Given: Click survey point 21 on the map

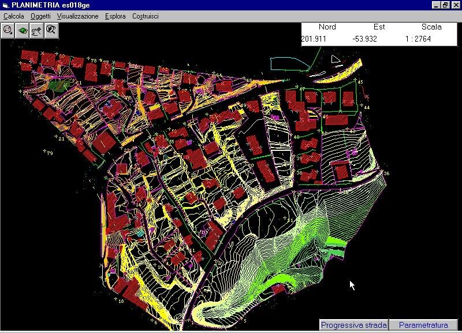Looking at the screenshot, I should (59, 138).
